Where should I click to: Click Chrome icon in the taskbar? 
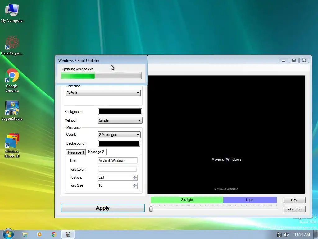(53, 235)
